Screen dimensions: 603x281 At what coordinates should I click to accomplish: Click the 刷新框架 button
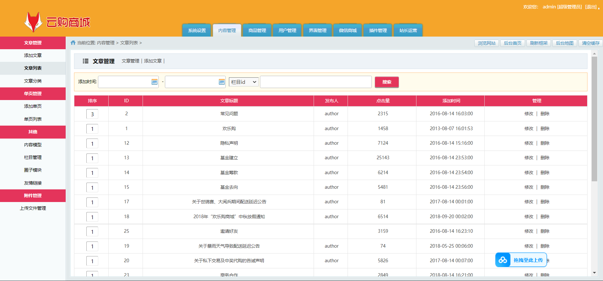click(x=539, y=43)
